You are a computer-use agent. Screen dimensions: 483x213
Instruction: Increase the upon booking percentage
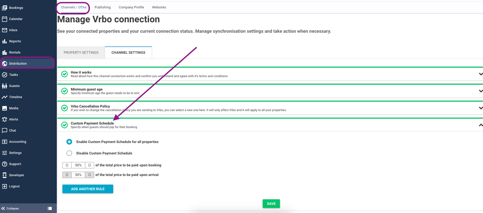point(90,165)
